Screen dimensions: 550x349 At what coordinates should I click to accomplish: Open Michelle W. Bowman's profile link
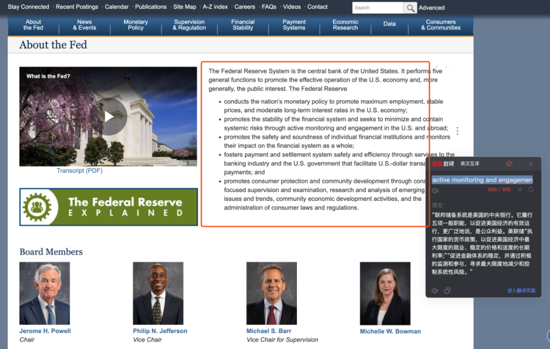pos(391,331)
